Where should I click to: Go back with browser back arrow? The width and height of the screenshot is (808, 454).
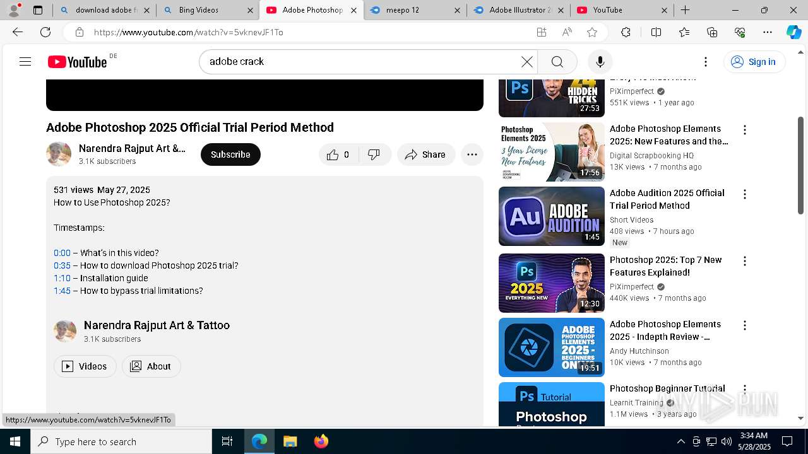coord(18,32)
